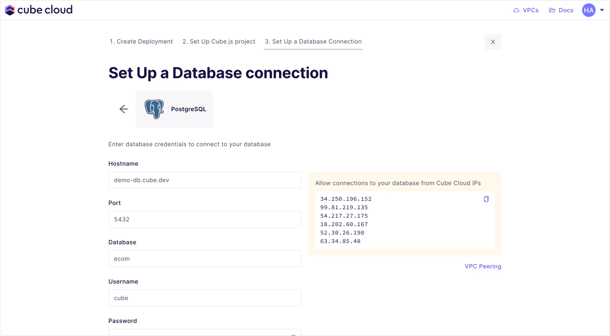This screenshot has width=610, height=336.
Task: Click IP address 54.217.27.175
Action: [344, 216]
